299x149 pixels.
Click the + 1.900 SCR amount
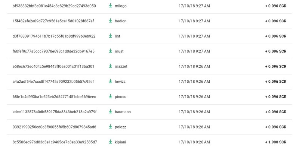tap(276, 142)
